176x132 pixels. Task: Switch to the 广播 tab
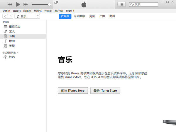point(102,16)
